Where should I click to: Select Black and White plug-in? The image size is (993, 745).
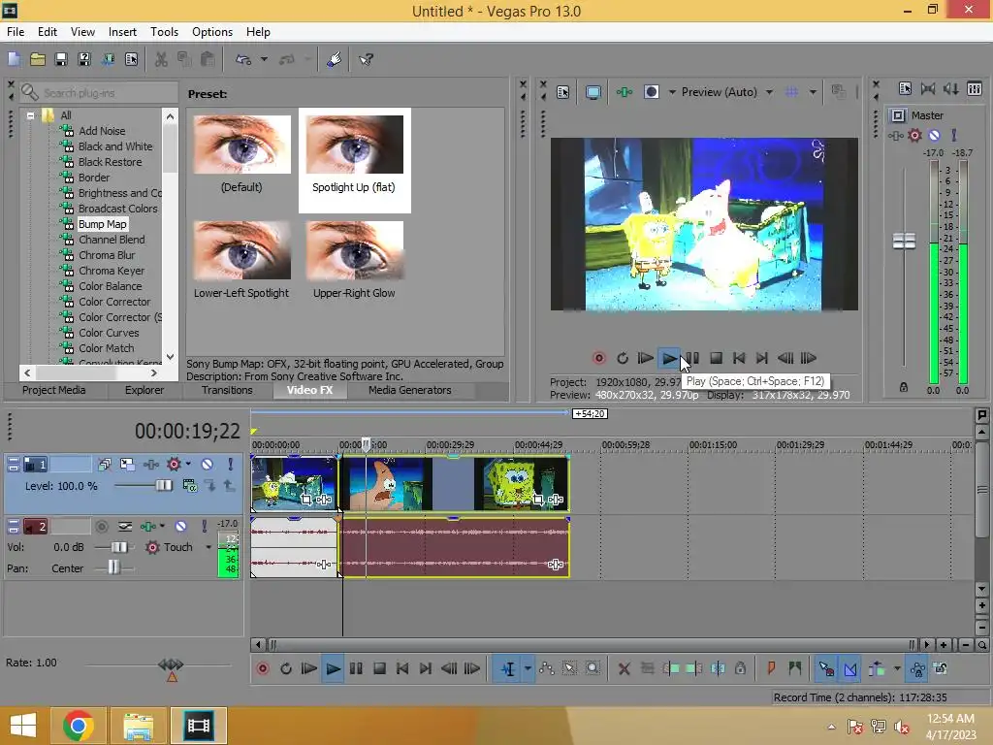115,146
